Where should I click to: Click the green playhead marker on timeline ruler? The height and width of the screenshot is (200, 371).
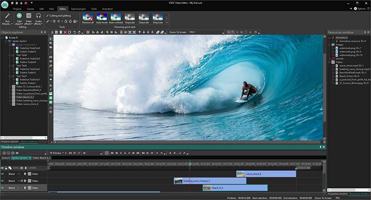[190, 164]
